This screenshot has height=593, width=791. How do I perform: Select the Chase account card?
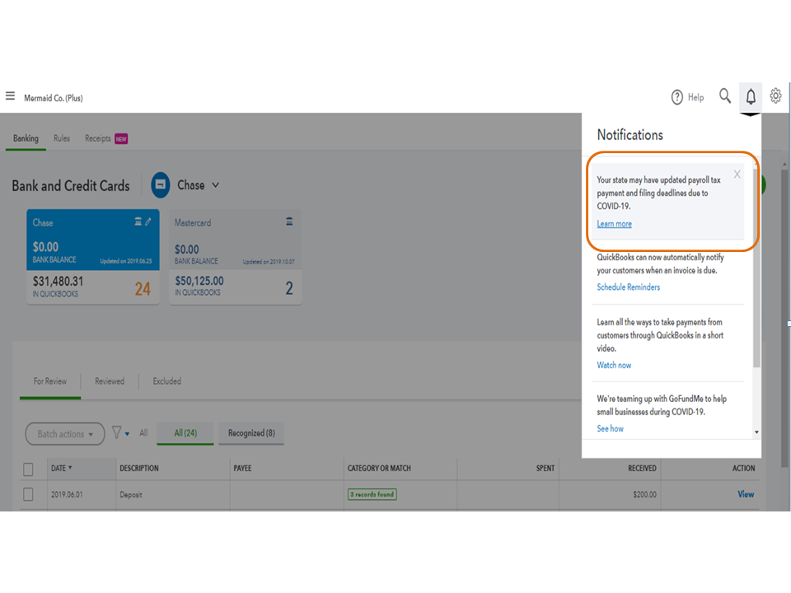click(93, 257)
